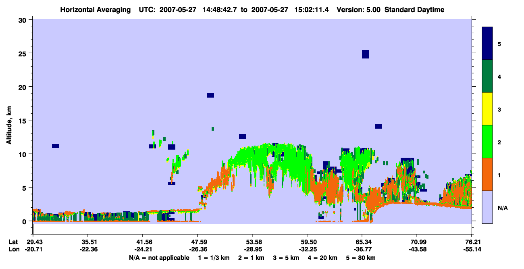The width and height of the screenshot is (524, 269).
Task: Click the colorbar label '2'
Action: (x=499, y=142)
